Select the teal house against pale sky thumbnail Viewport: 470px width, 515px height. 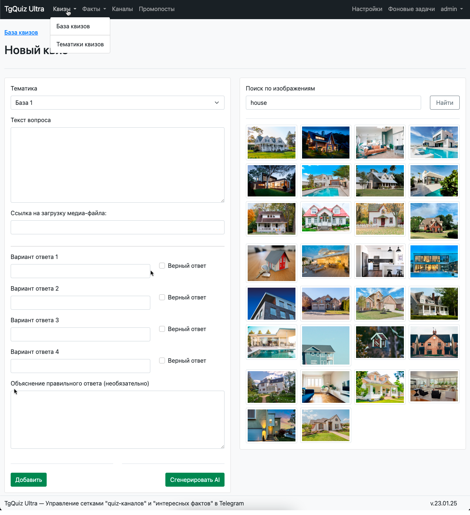tap(326, 345)
